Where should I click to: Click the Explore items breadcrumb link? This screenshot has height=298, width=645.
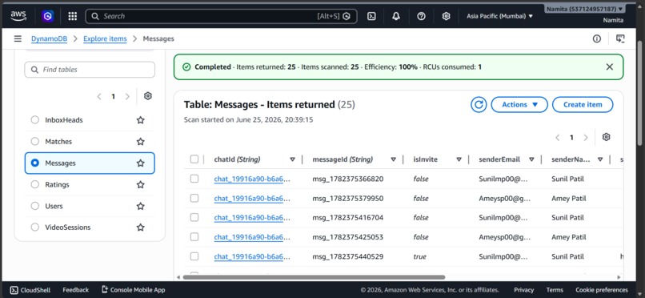(105, 38)
